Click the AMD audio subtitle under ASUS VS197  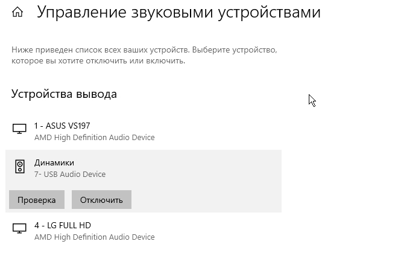(x=94, y=138)
